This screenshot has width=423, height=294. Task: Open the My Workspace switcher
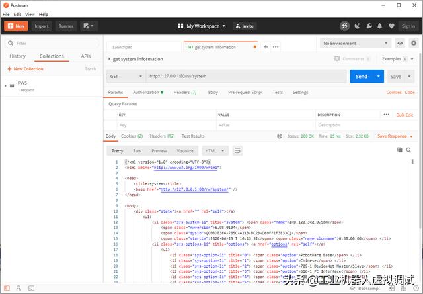coord(202,26)
